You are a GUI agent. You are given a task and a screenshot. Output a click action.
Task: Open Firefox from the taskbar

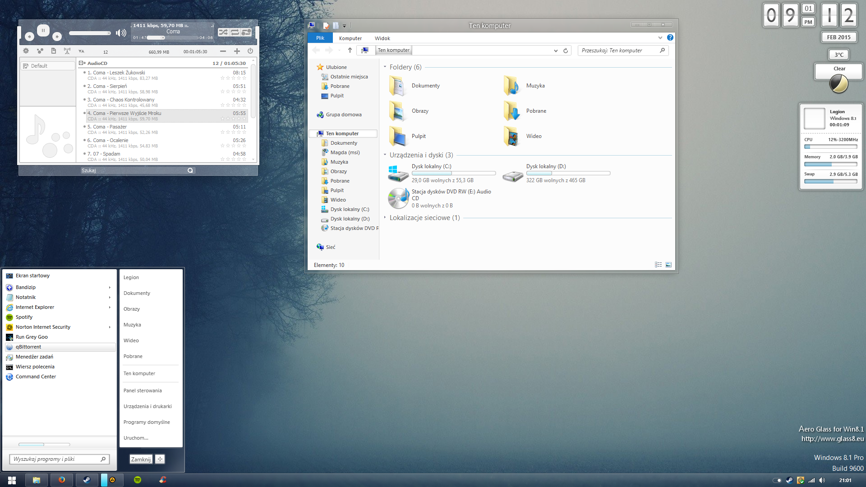(x=61, y=480)
